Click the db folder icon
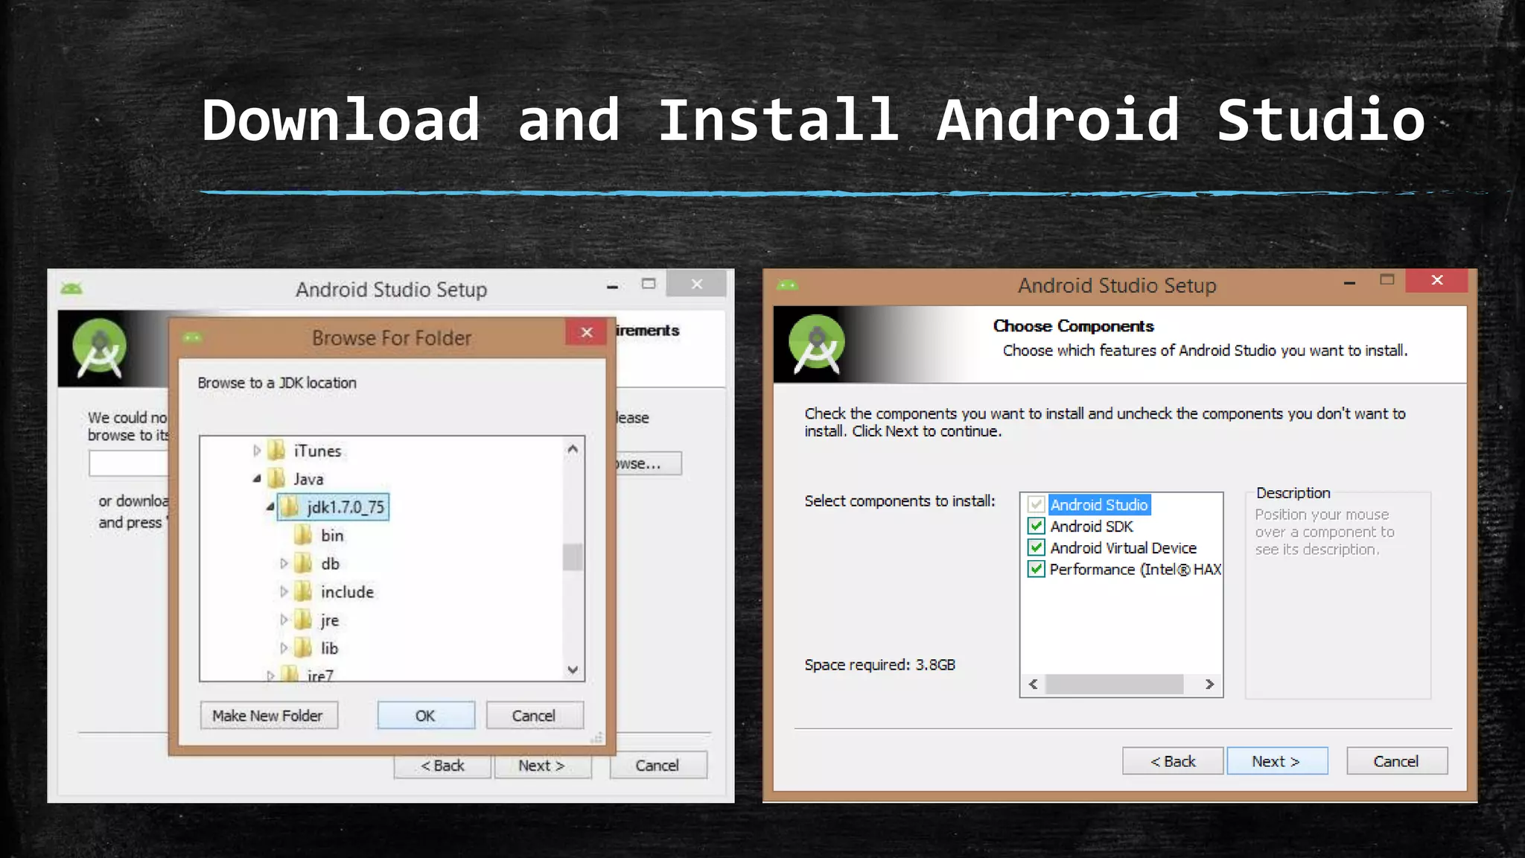 coord(303,563)
